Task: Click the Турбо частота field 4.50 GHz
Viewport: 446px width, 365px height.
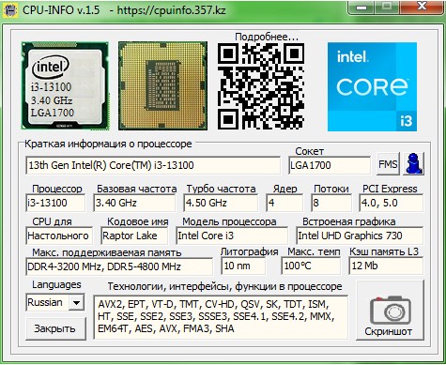Action: coord(221,203)
